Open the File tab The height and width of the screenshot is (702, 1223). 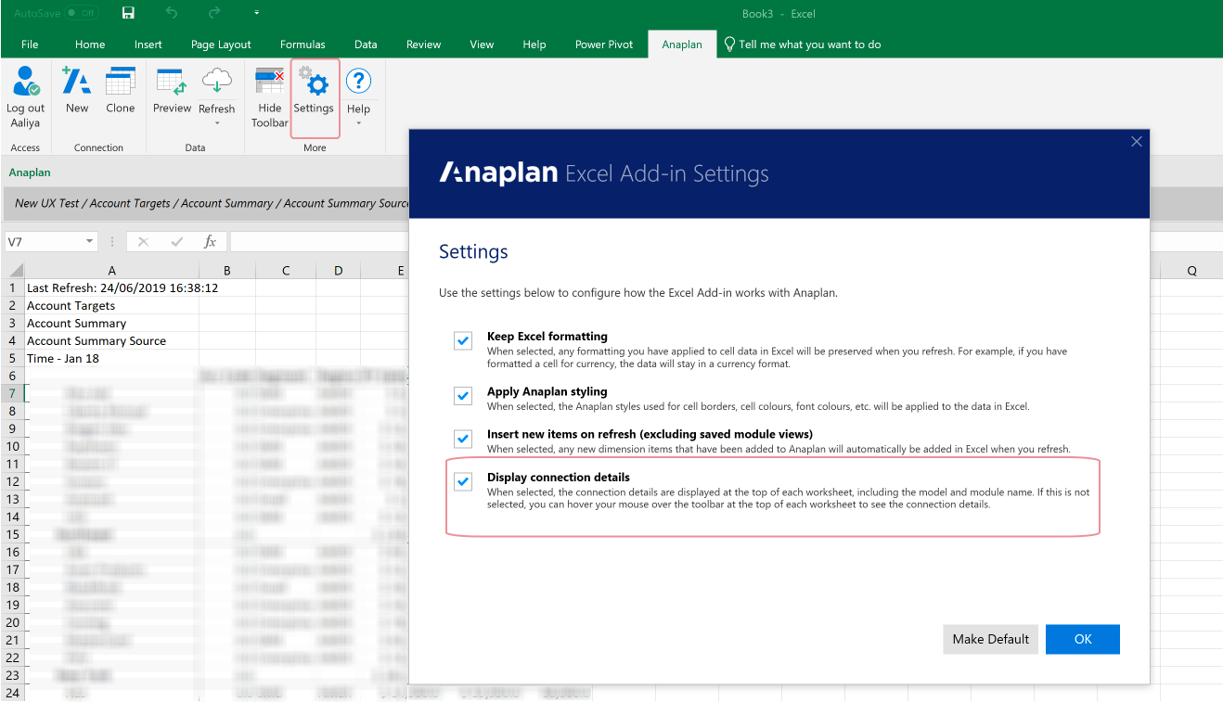(30, 45)
